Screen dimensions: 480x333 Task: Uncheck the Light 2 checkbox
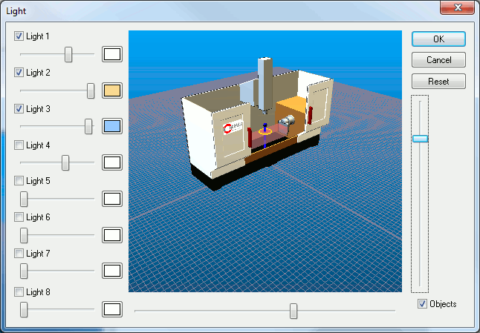(19, 73)
